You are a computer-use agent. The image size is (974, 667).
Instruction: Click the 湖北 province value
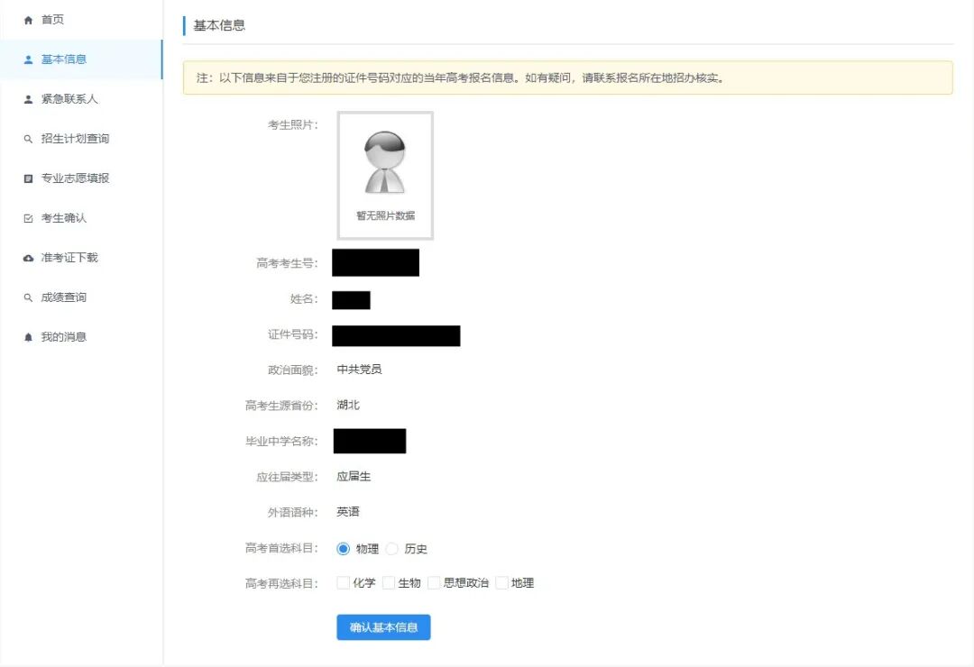point(348,405)
